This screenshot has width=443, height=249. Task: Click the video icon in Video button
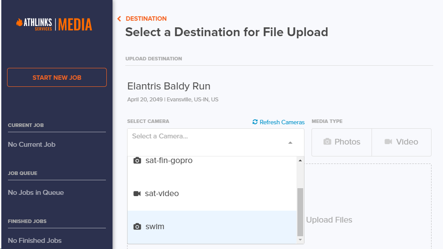(x=388, y=142)
